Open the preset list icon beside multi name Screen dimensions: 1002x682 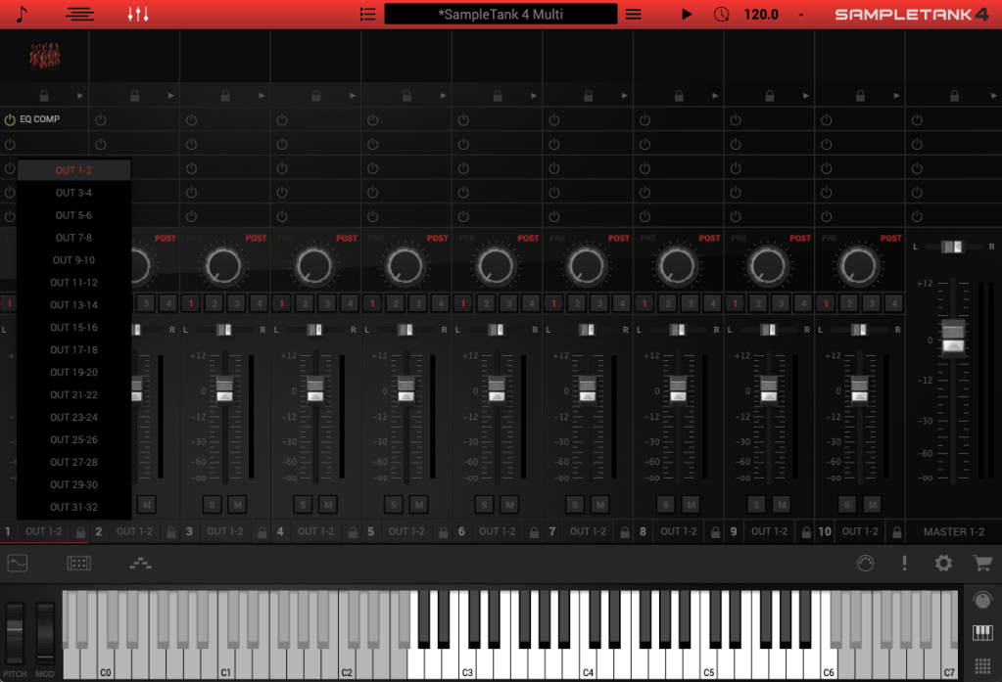tap(367, 15)
